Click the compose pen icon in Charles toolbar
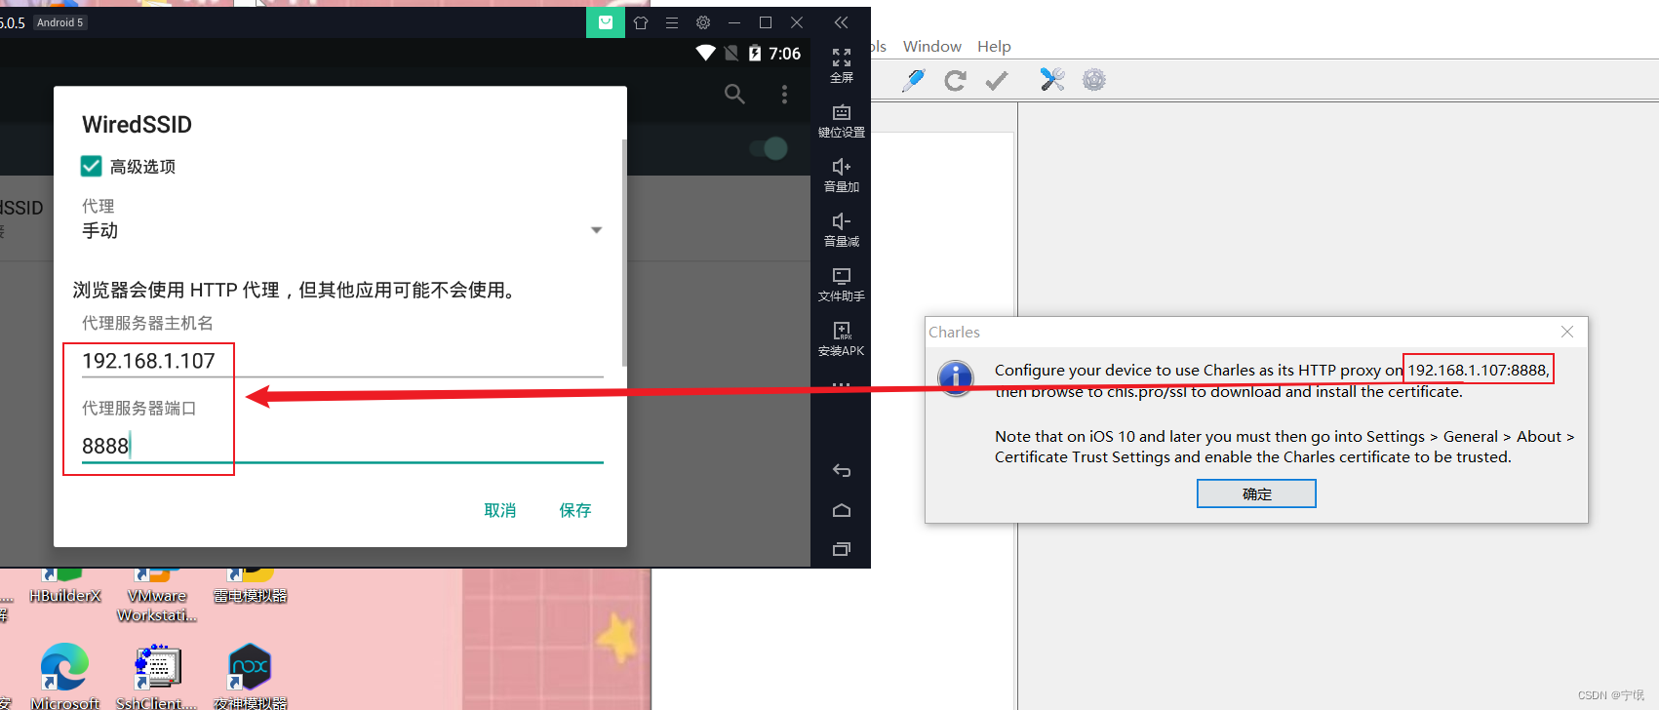The width and height of the screenshot is (1659, 710). [913, 80]
